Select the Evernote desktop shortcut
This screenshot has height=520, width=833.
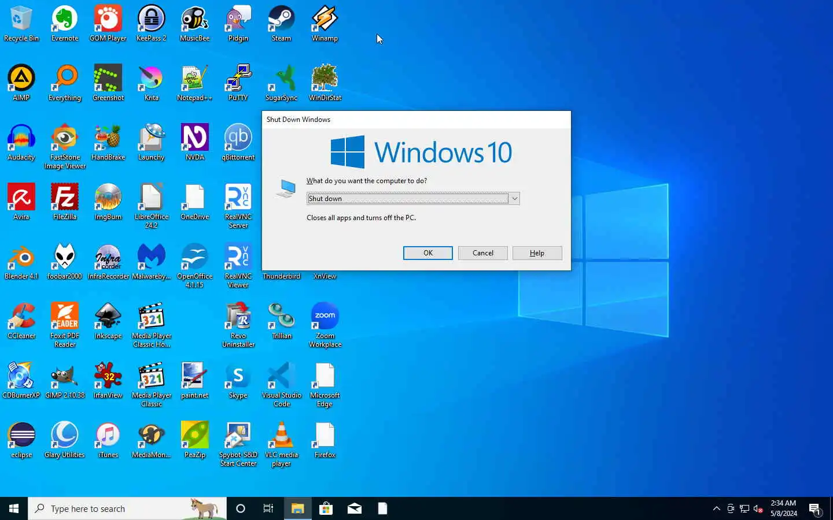point(65,24)
